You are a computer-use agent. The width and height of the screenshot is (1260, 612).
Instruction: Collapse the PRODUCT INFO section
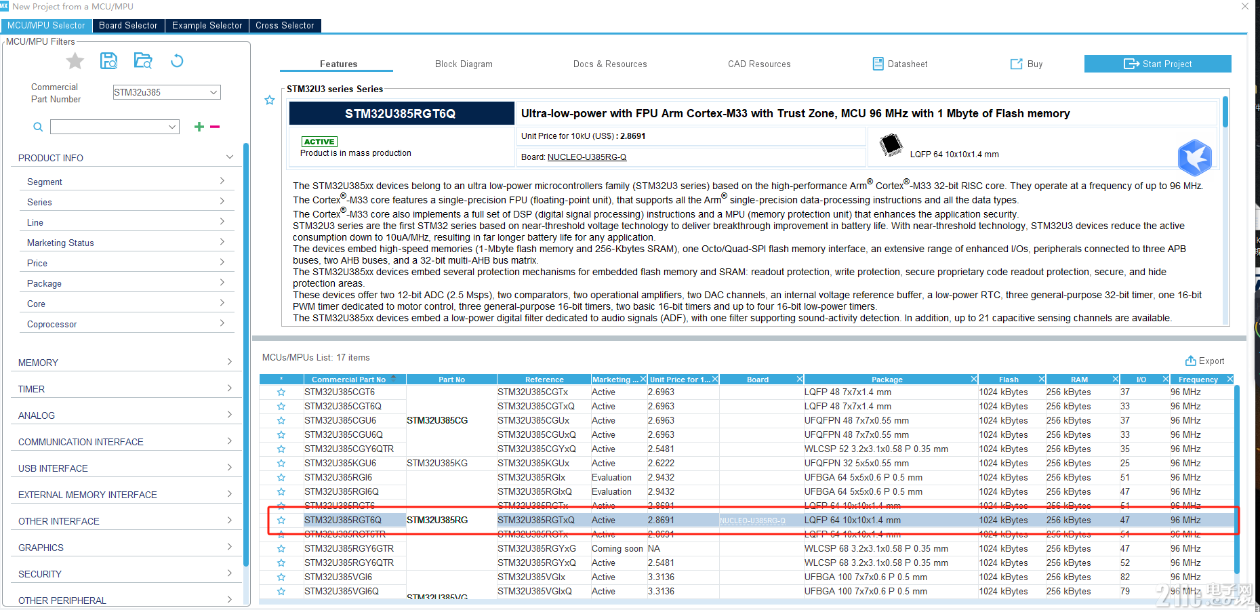(230, 157)
